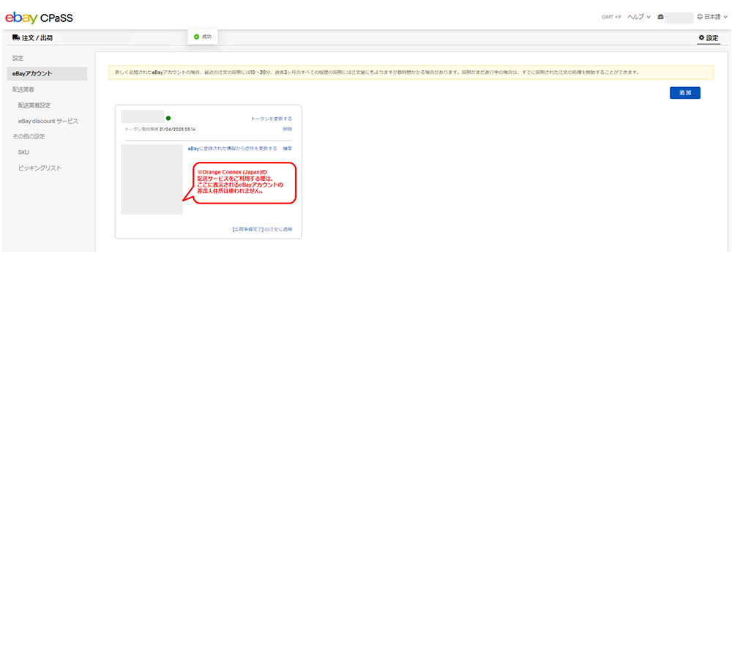Go to eBay discount サービス settings
Viewport: 732px width, 659px height.
[48, 121]
